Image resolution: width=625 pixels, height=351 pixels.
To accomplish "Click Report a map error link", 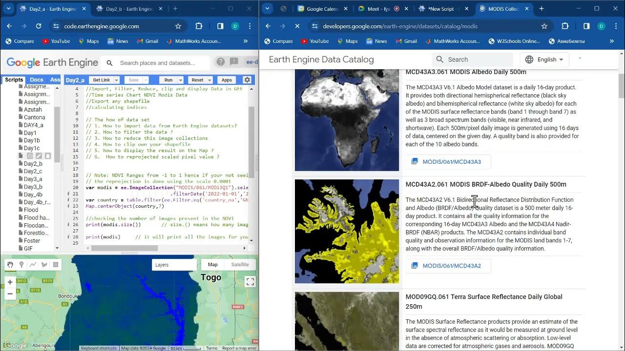I will point(239,348).
